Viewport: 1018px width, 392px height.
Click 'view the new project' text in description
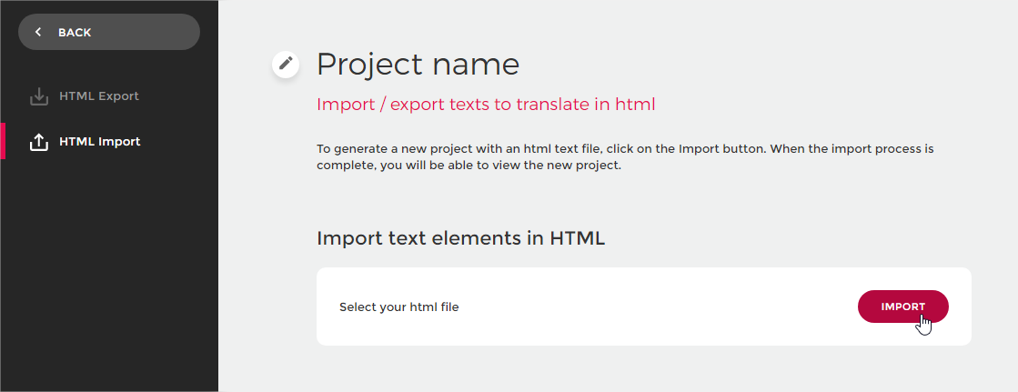(x=561, y=166)
